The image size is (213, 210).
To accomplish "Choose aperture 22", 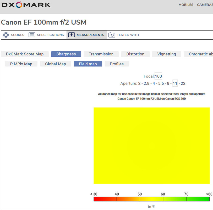I will point(183,83).
